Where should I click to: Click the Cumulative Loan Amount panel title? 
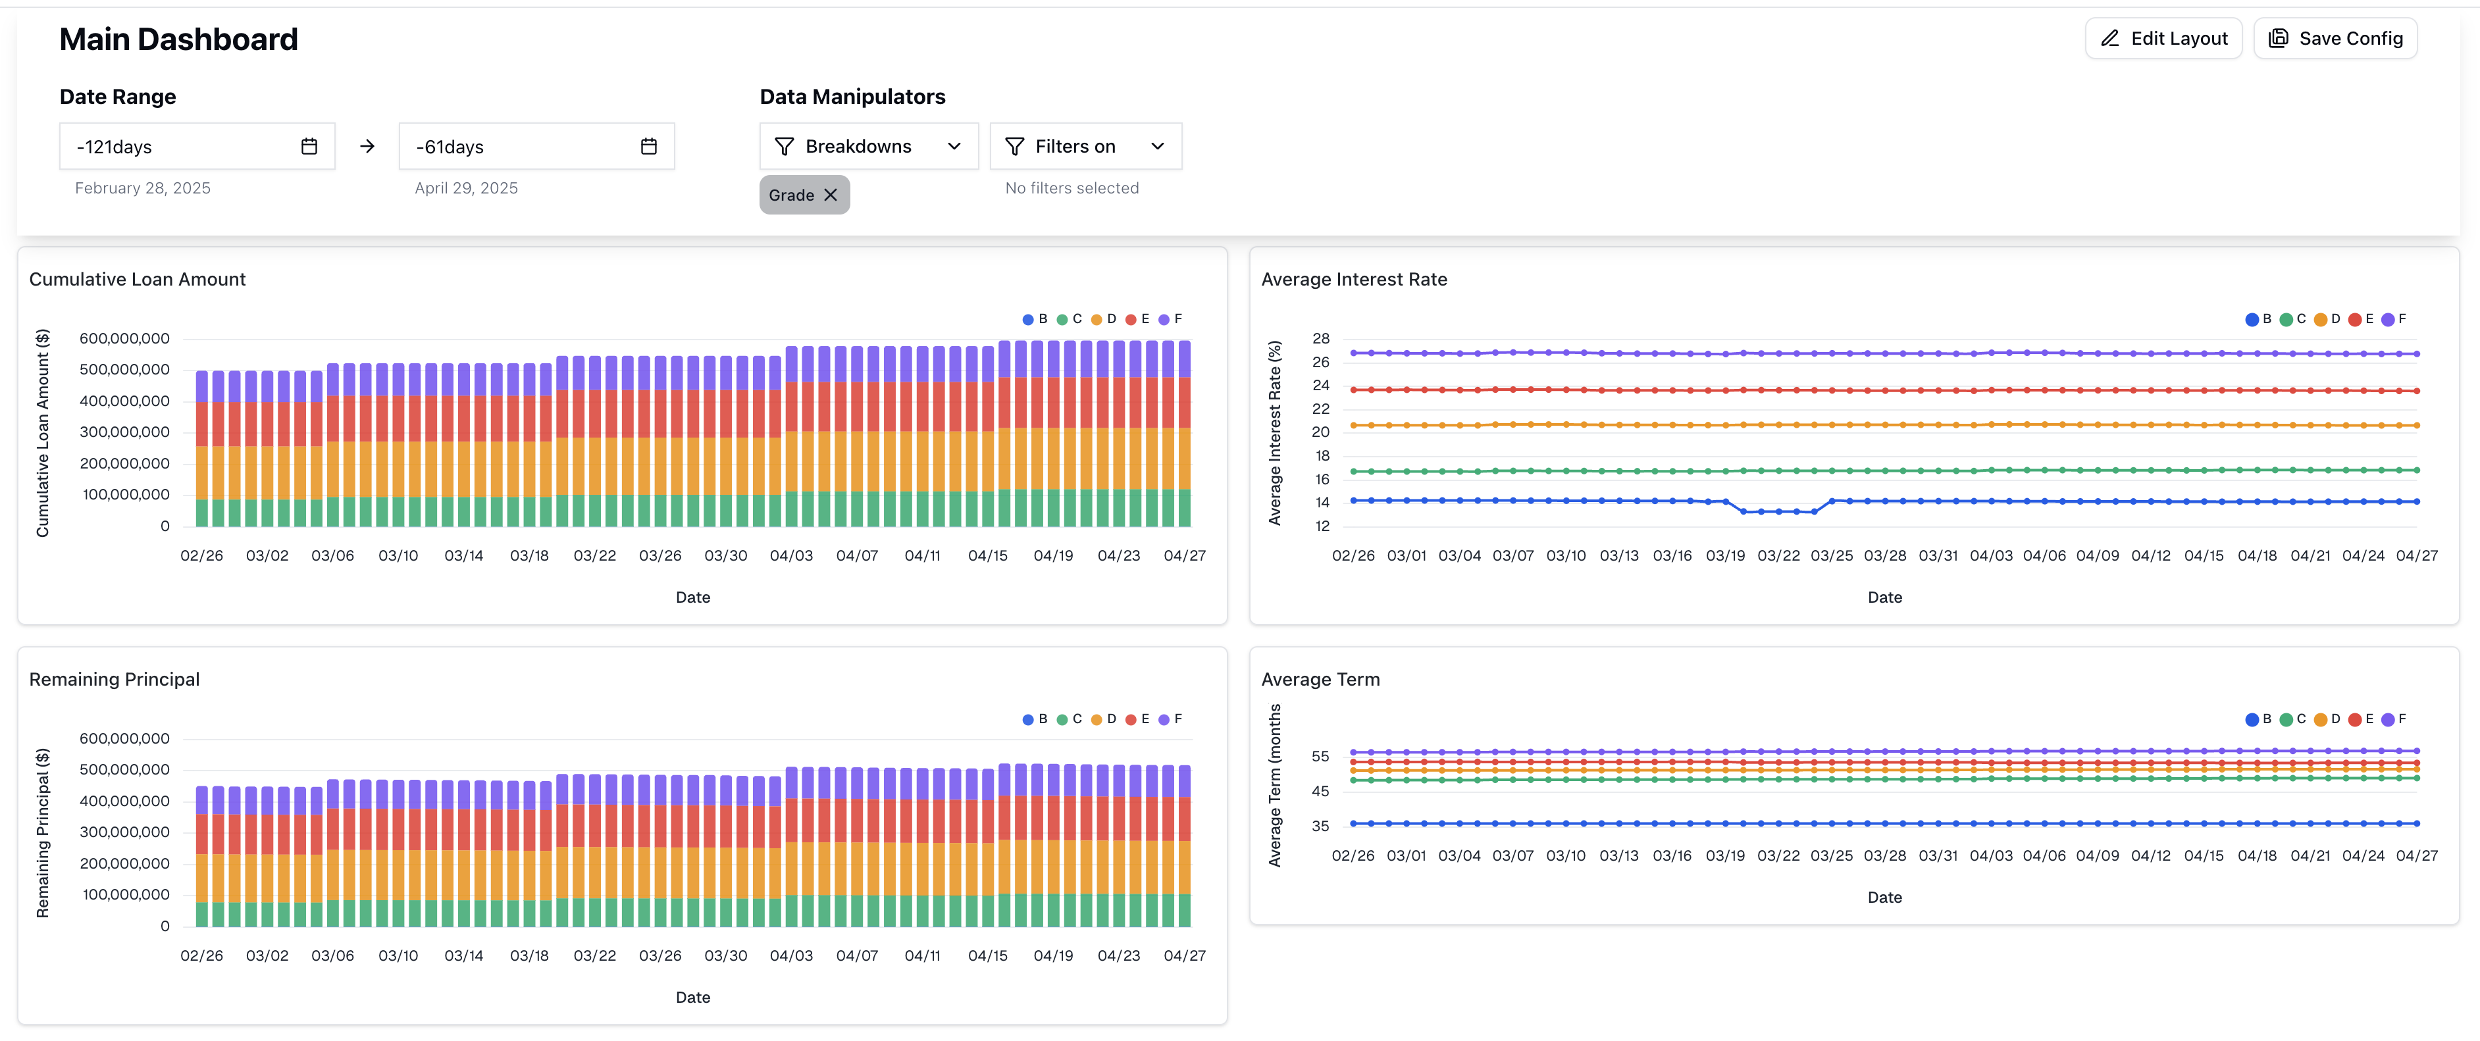(x=138, y=279)
